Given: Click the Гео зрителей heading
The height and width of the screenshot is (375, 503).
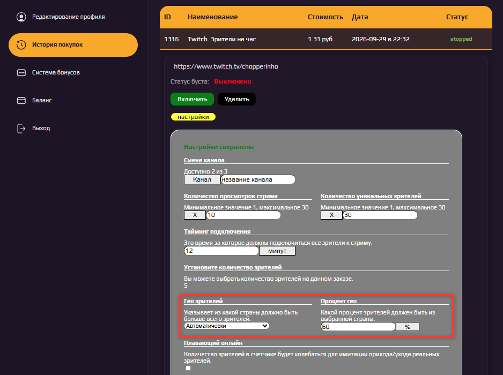Looking at the screenshot, I should click(203, 301).
